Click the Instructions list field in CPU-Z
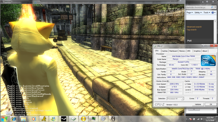The width and height of the screenshot is (218, 122). coord(191,77)
